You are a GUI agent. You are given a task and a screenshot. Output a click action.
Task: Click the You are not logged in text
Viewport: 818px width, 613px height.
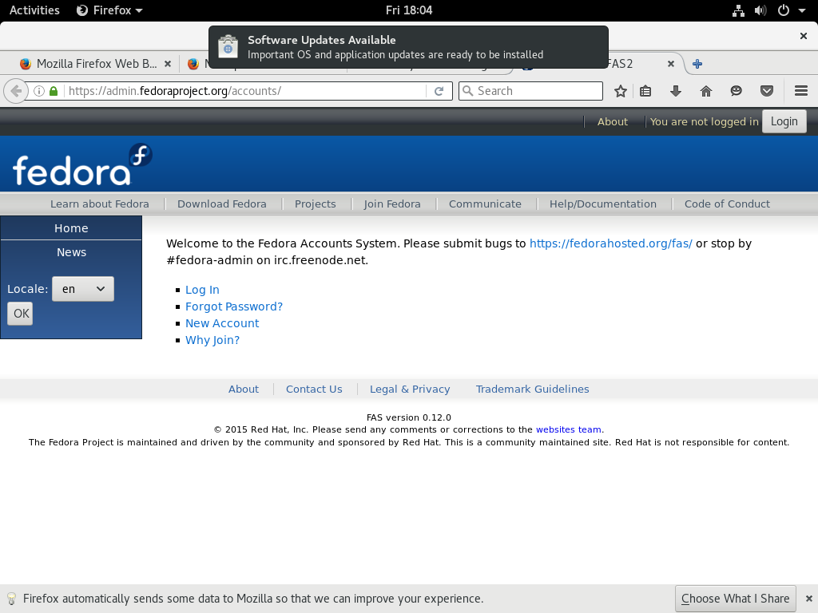click(x=705, y=121)
